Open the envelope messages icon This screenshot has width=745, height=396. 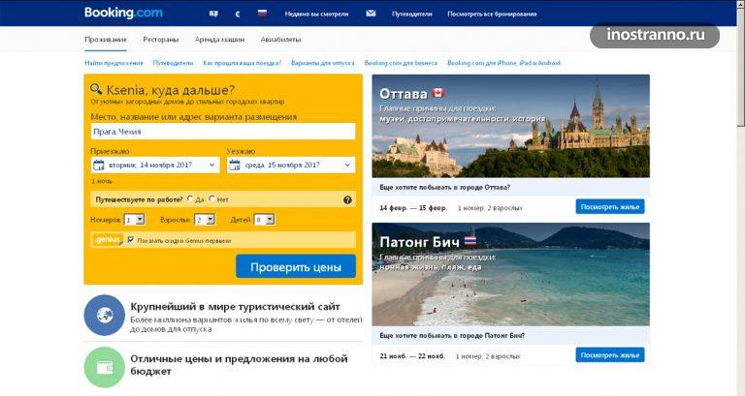pos(371,14)
